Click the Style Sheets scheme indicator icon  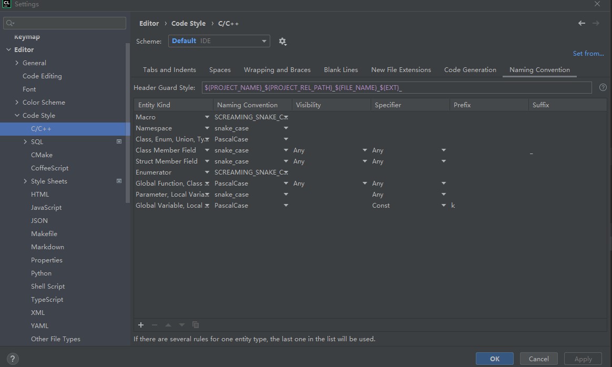[x=119, y=181]
